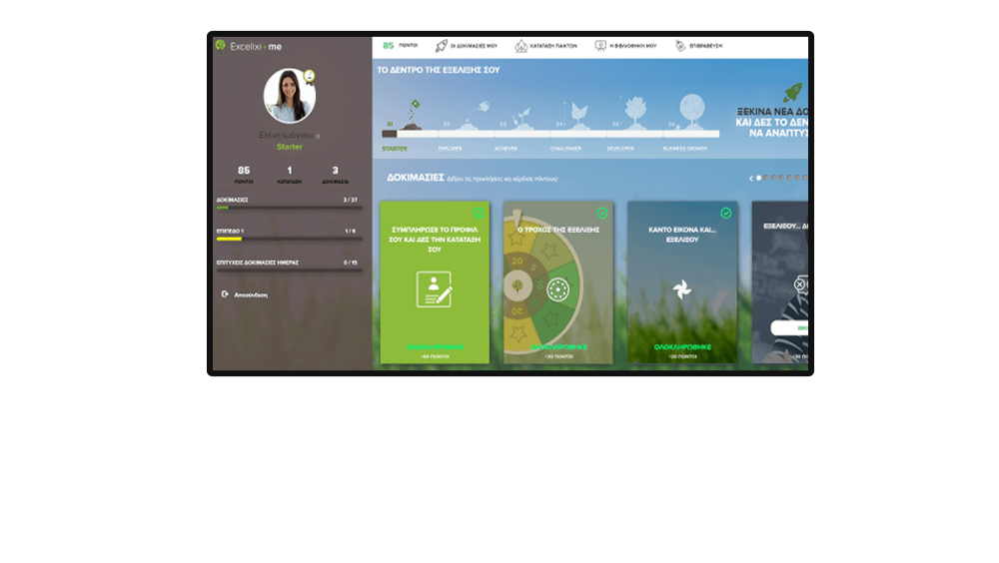Click the watering can icon at level 02

(483, 107)
